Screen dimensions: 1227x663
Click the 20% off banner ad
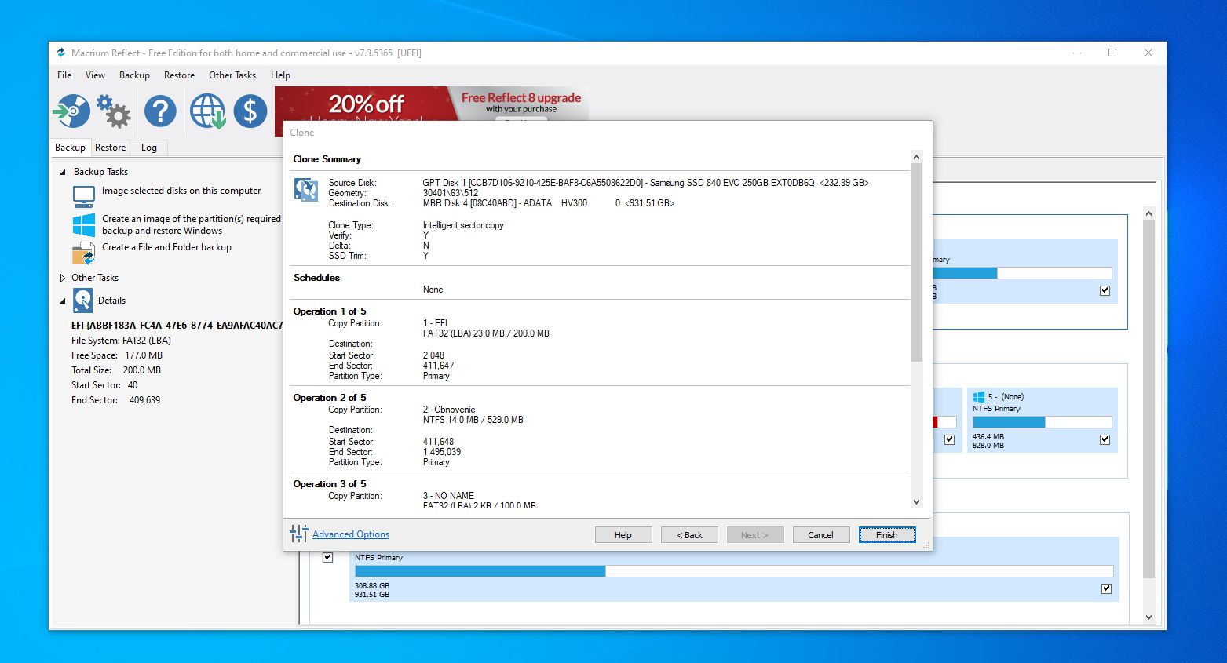click(x=366, y=104)
